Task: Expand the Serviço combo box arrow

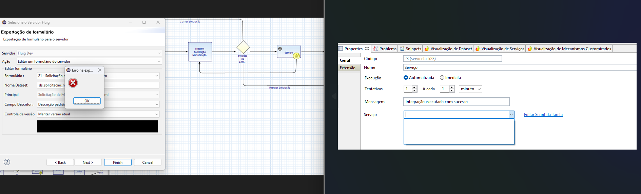Action: 511,115
